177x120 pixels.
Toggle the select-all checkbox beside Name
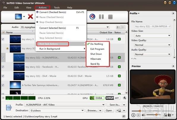click(x=3, y=32)
